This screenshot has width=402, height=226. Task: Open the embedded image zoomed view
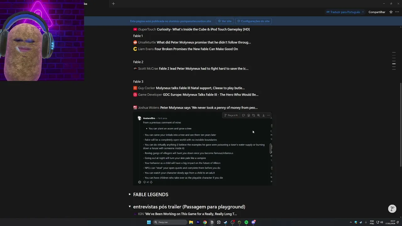coord(258,115)
